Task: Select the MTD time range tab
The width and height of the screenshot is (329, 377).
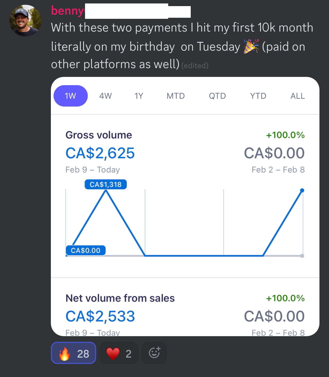Action: pyautogui.click(x=176, y=96)
